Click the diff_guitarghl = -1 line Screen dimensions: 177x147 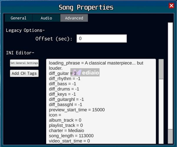coord(66,99)
